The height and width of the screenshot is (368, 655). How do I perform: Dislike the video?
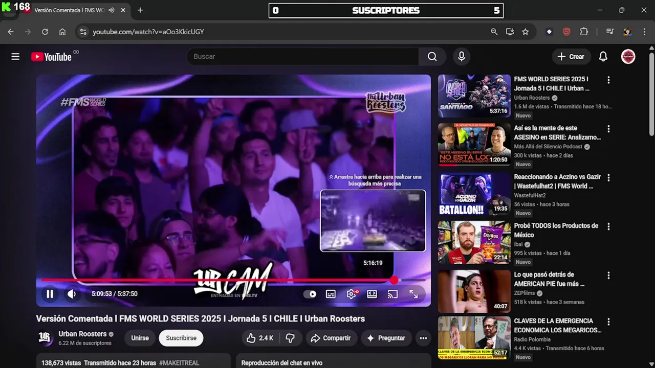coord(290,338)
